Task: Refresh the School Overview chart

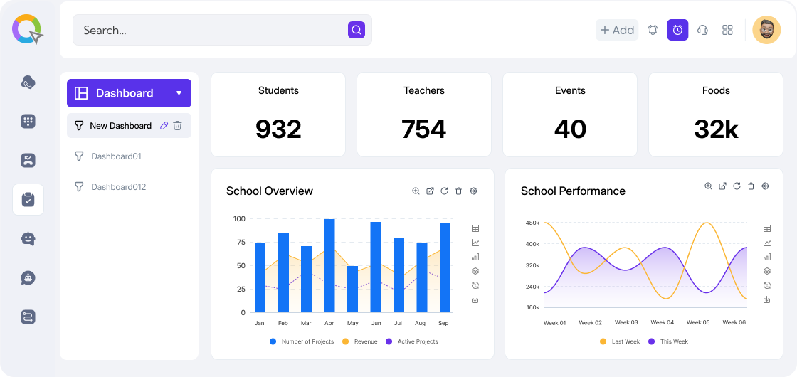Action: point(445,191)
